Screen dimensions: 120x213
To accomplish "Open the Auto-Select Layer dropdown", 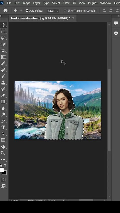I will (x=53, y=11).
